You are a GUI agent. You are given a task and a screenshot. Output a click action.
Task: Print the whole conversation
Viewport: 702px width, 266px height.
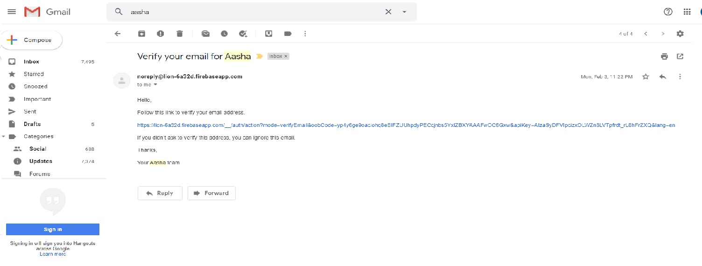(664, 56)
